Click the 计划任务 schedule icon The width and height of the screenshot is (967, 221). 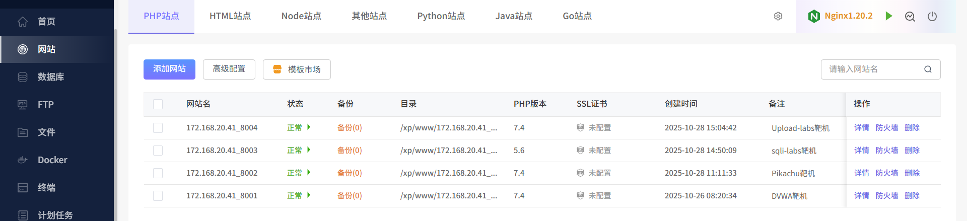(x=23, y=215)
